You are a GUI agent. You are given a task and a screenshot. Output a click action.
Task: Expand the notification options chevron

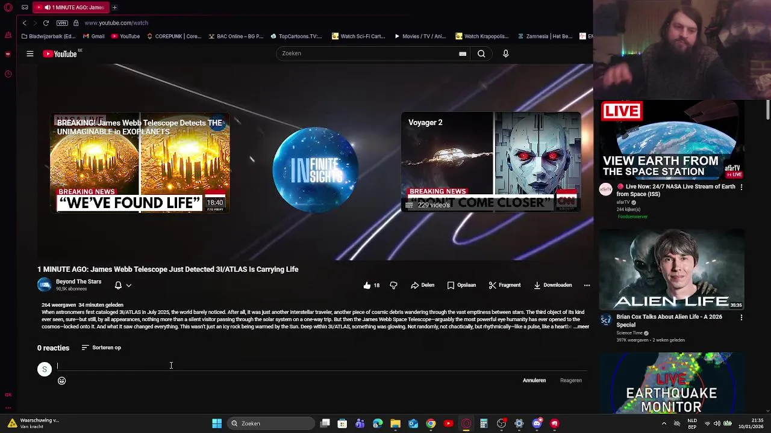coord(128,286)
